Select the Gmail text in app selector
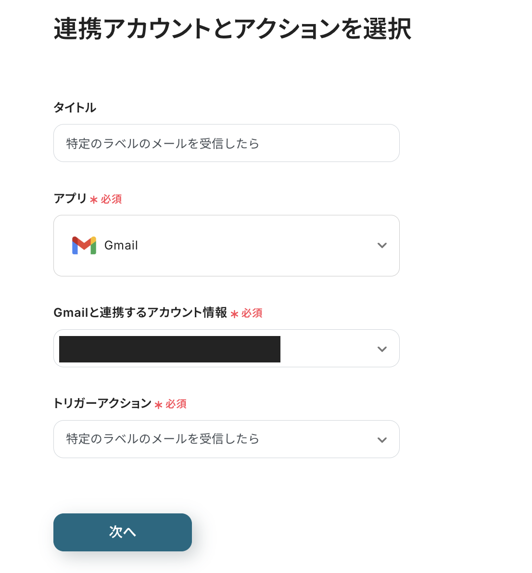The image size is (532, 573). tap(121, 246)
